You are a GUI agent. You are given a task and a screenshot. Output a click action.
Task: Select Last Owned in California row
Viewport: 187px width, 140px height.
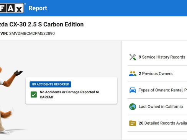(161, 107)
